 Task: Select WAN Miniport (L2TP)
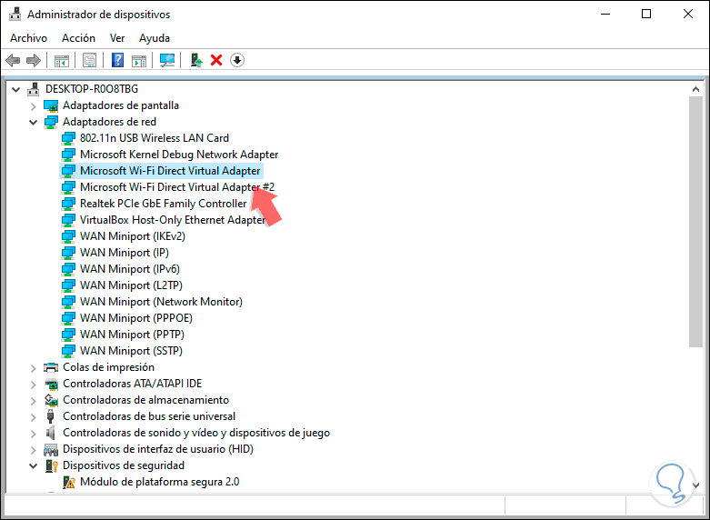click(x=131, y=285)
